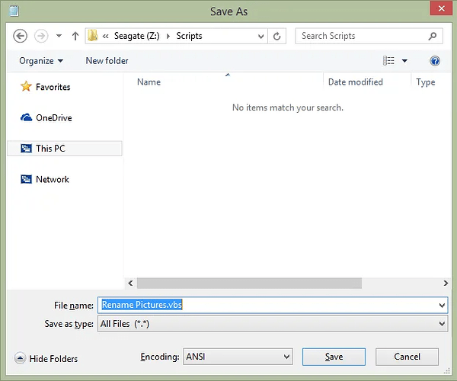Click the change view icon
457x381 pixels.
pyautogui.click(x=389, y=61)
